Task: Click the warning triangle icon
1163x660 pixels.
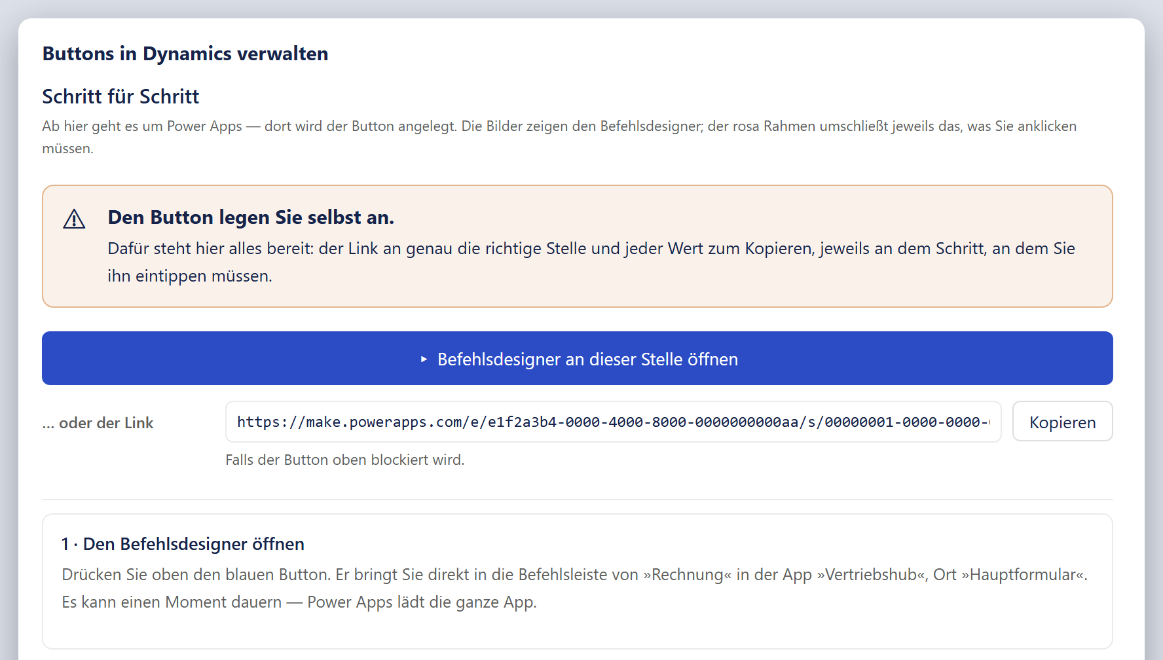Action: point(74,219)
